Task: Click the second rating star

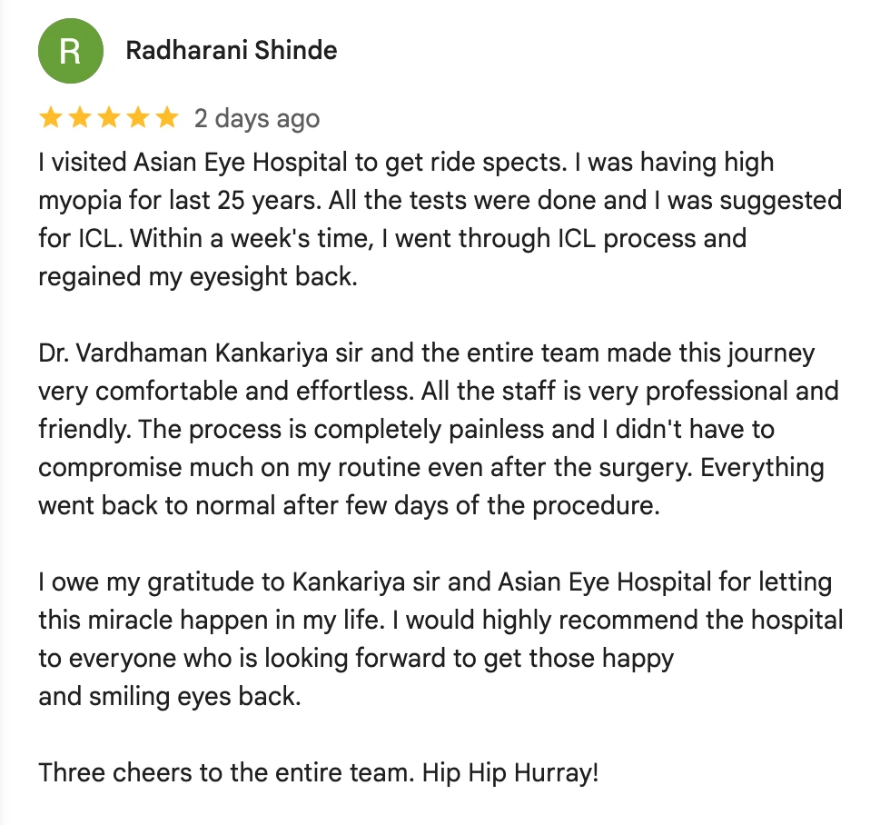Action: click(x=80, y=118)
